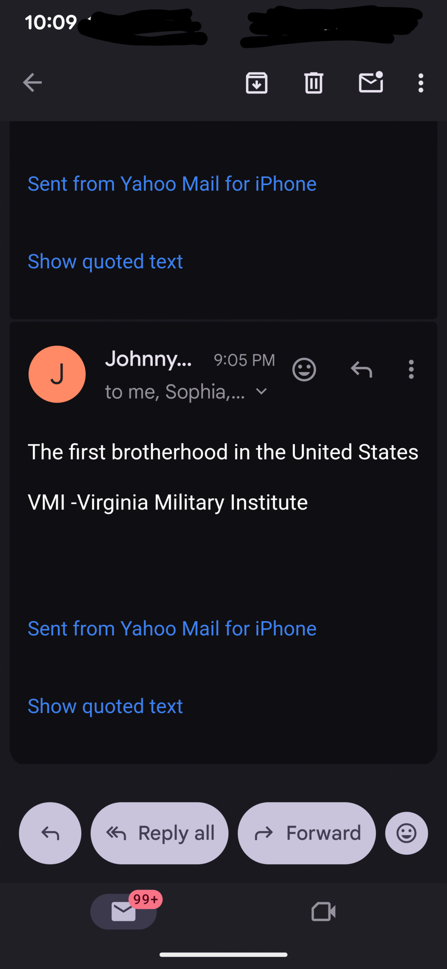This screenshot has height=969, width=447.
Task: Expand recipient details next to 'to me, Sophia'
Action: [x=262, y=391]
